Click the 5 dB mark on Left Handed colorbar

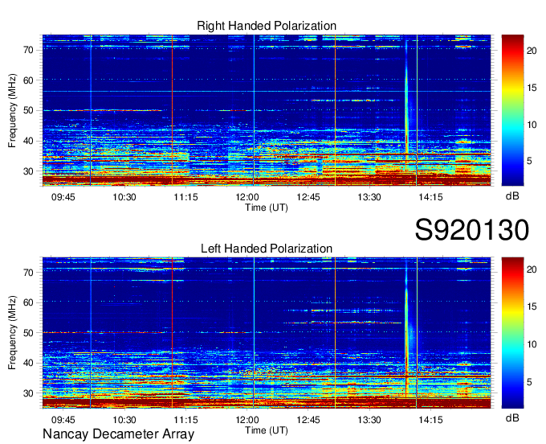529,382
